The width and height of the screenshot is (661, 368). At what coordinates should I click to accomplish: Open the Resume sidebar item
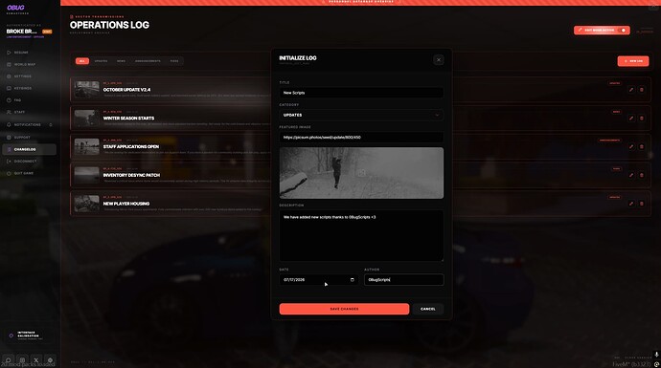click(x=29, y=53)
